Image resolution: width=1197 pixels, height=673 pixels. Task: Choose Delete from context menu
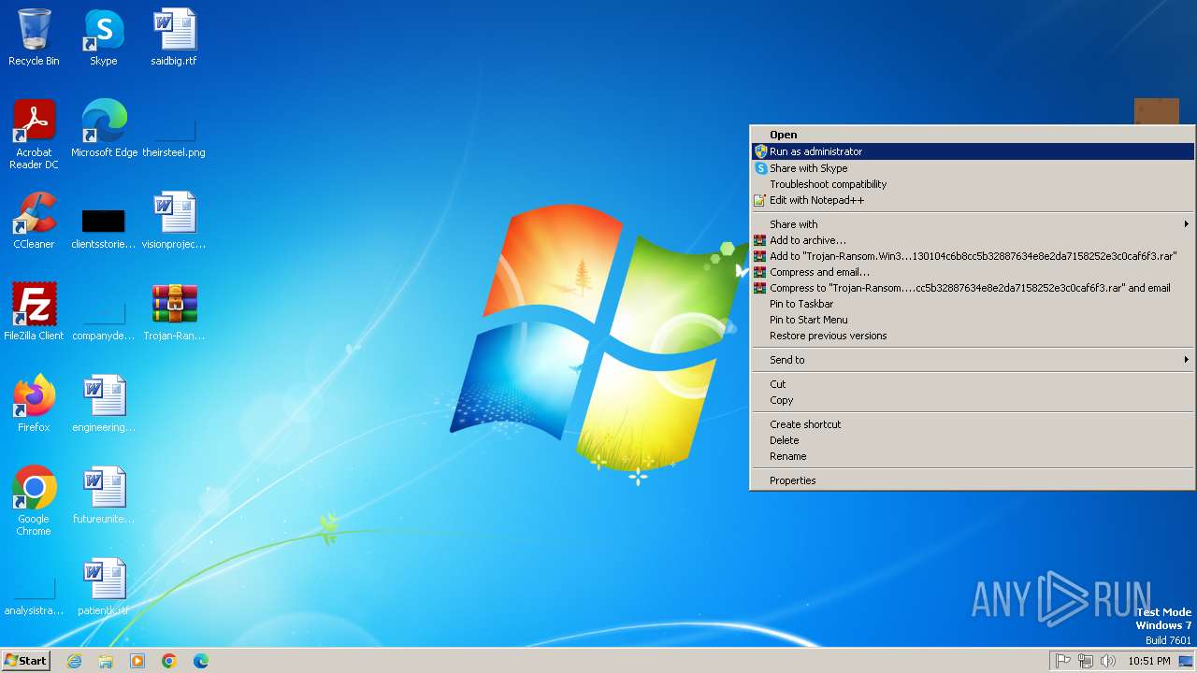(x=973, y=440)
